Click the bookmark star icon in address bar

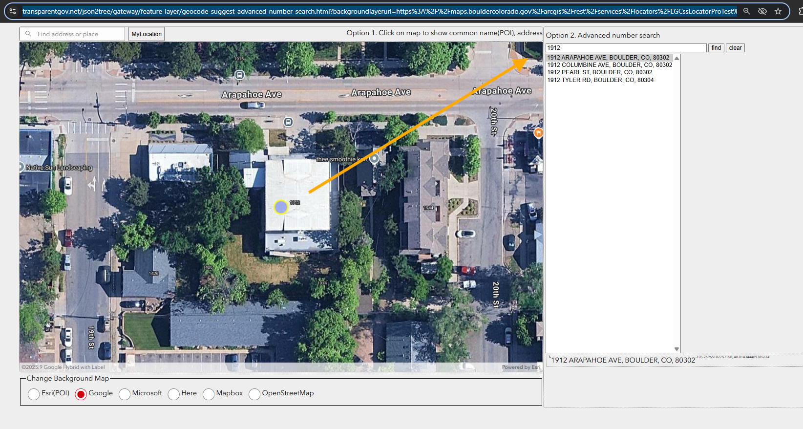[x=778, y=11]
